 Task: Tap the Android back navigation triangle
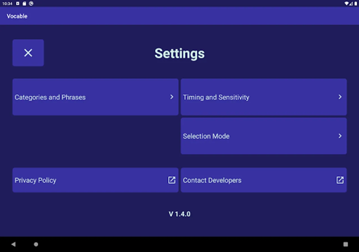click(13, 244)
